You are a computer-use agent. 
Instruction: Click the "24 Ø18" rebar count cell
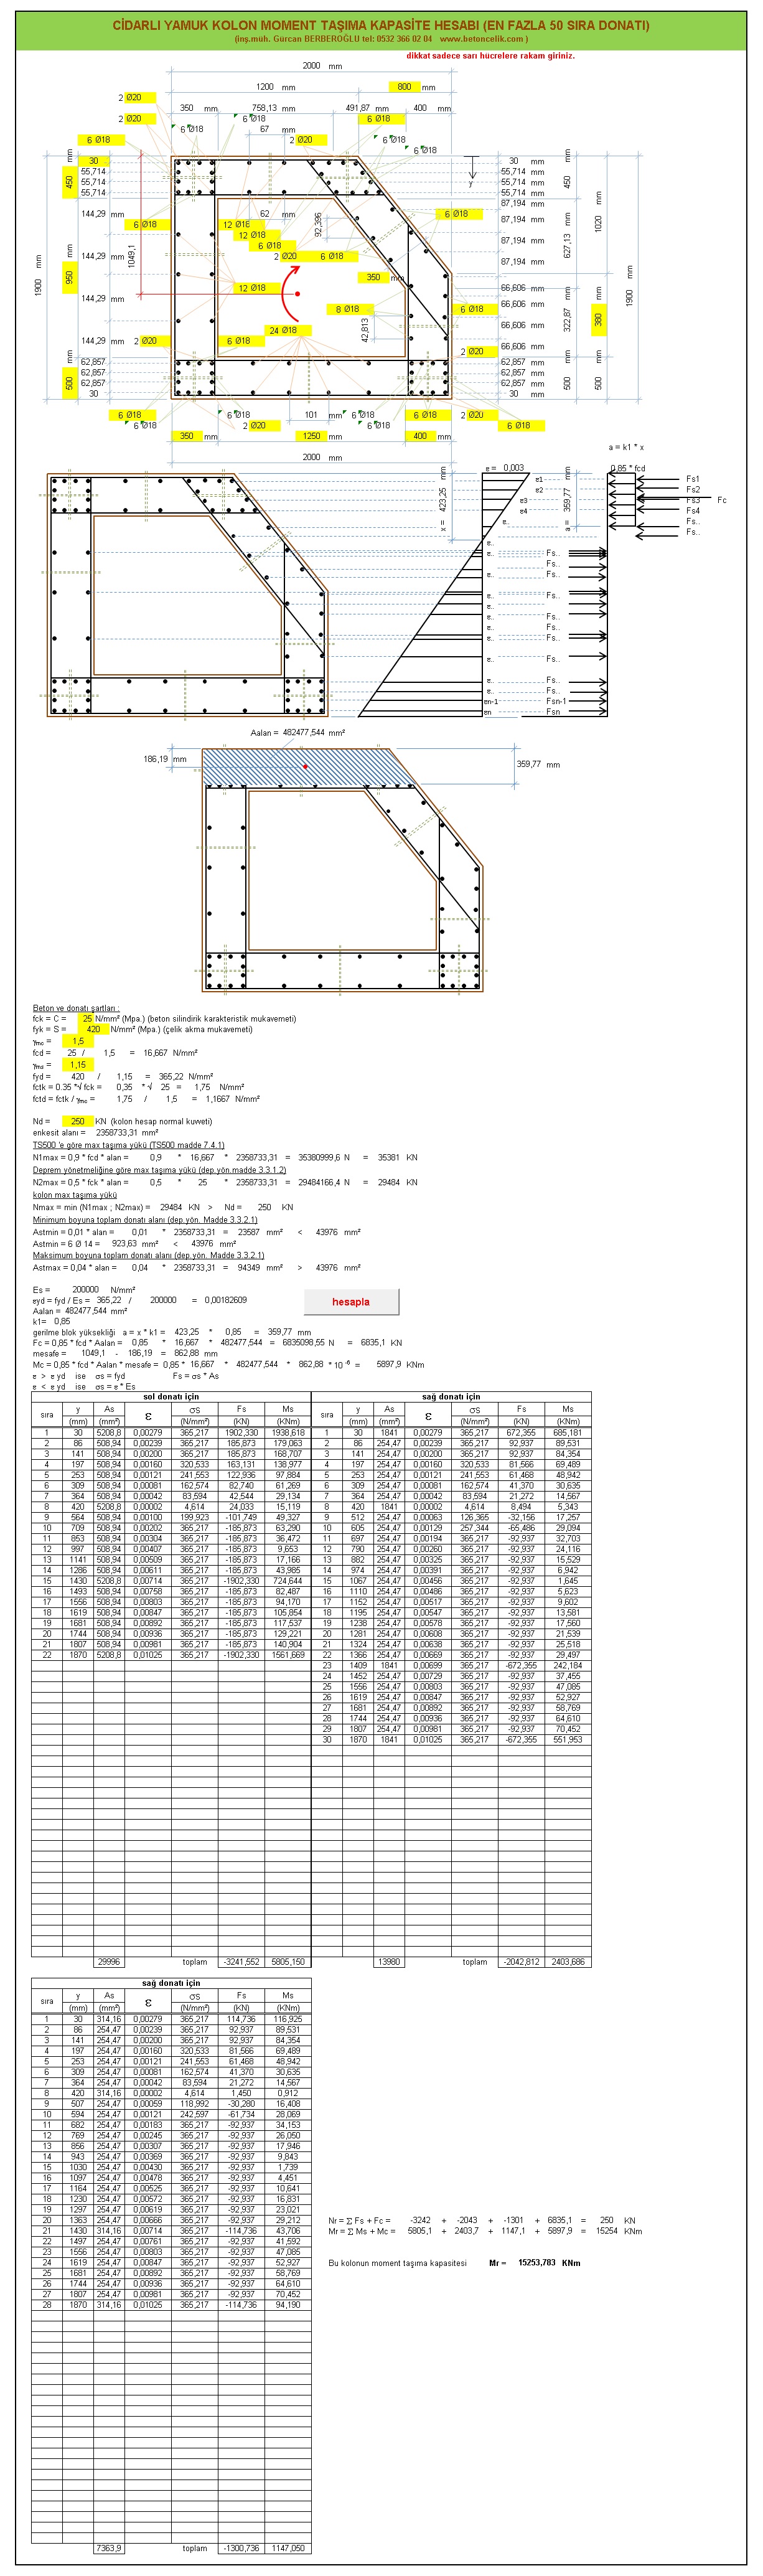[x=282, y=330]
